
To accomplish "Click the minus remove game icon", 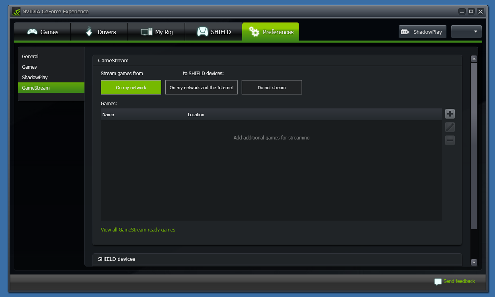I will click(450, 140).
